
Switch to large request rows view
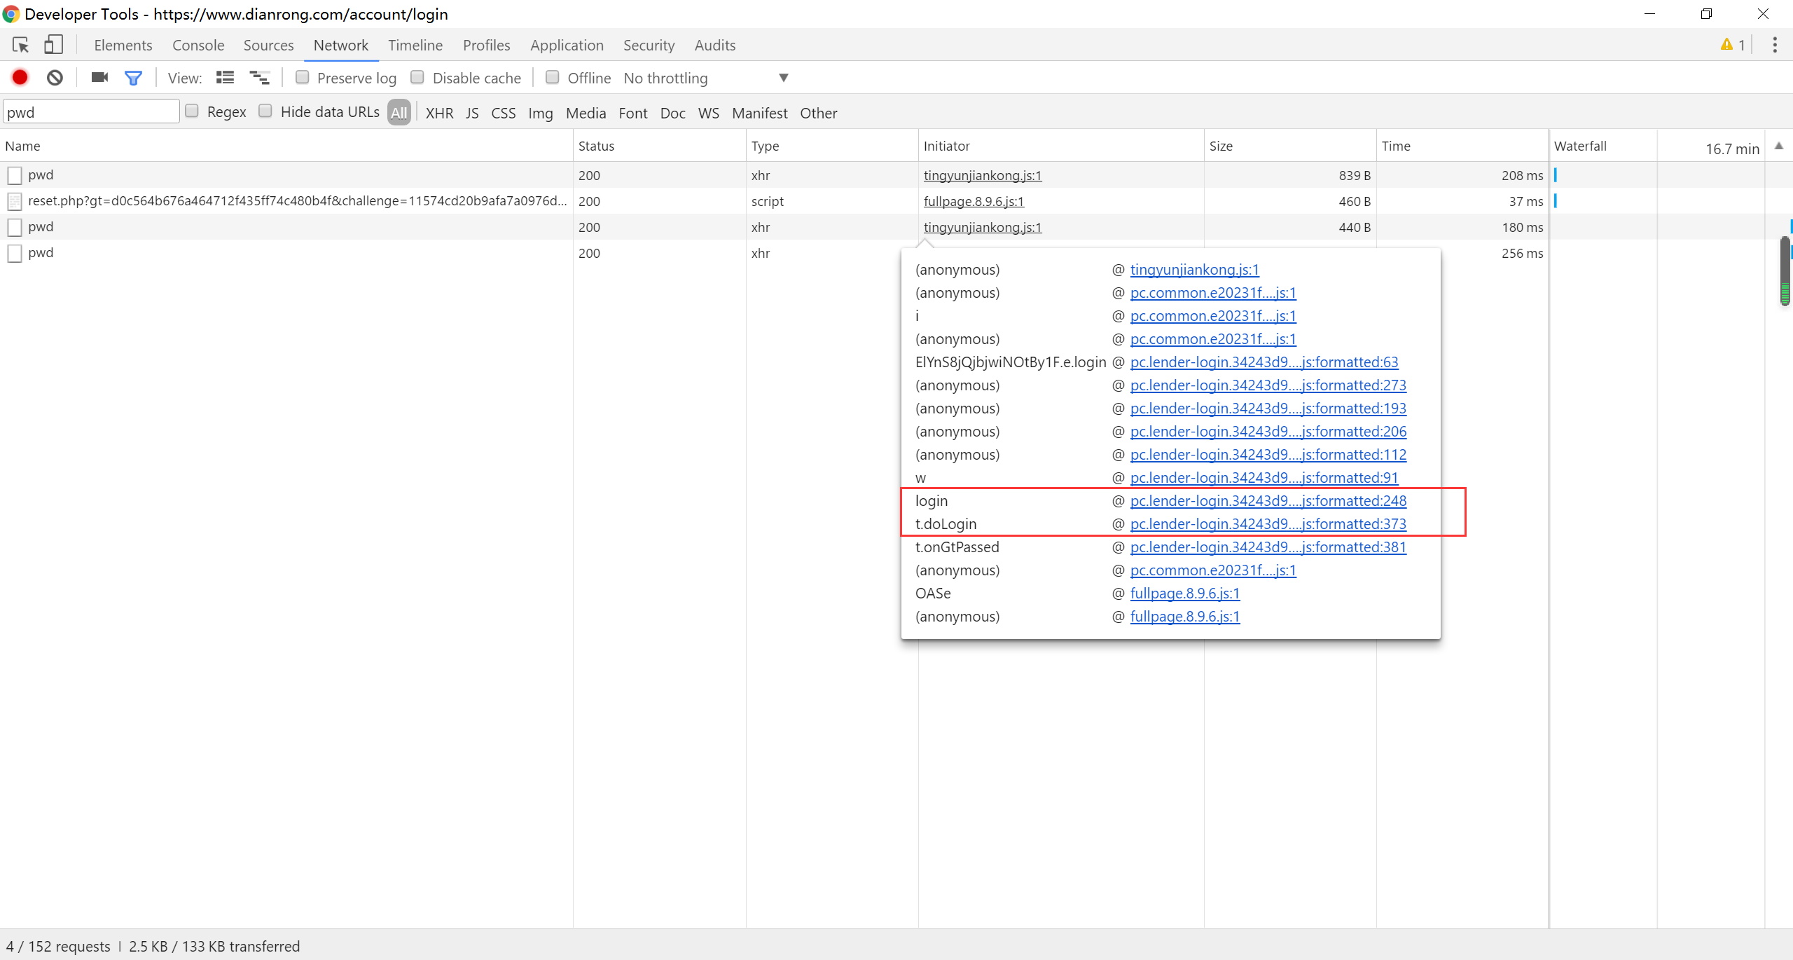click(x=225, y=77)
